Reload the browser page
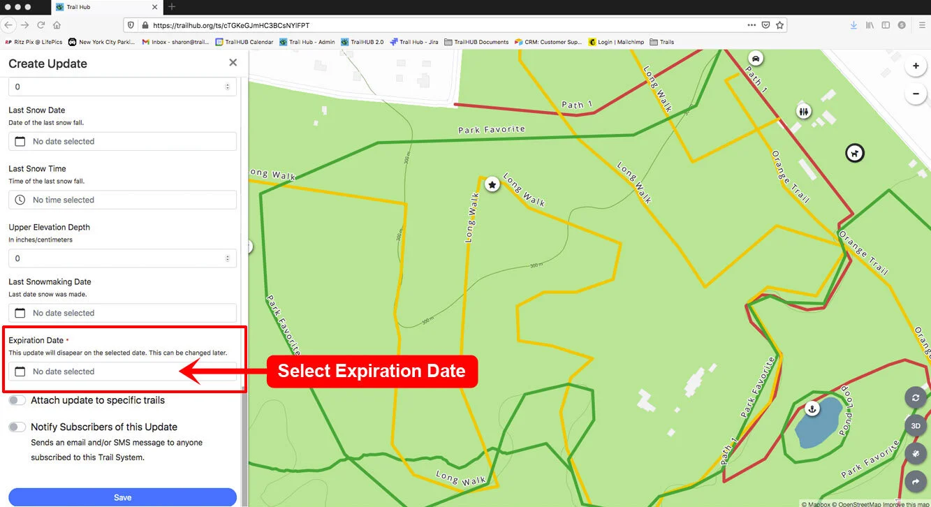The image size is (931, 507). click(41, 24)
